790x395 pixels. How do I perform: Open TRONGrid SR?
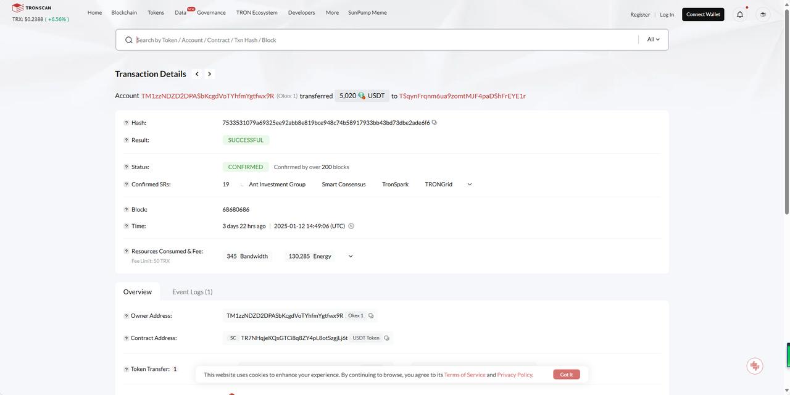coord(439,184)
